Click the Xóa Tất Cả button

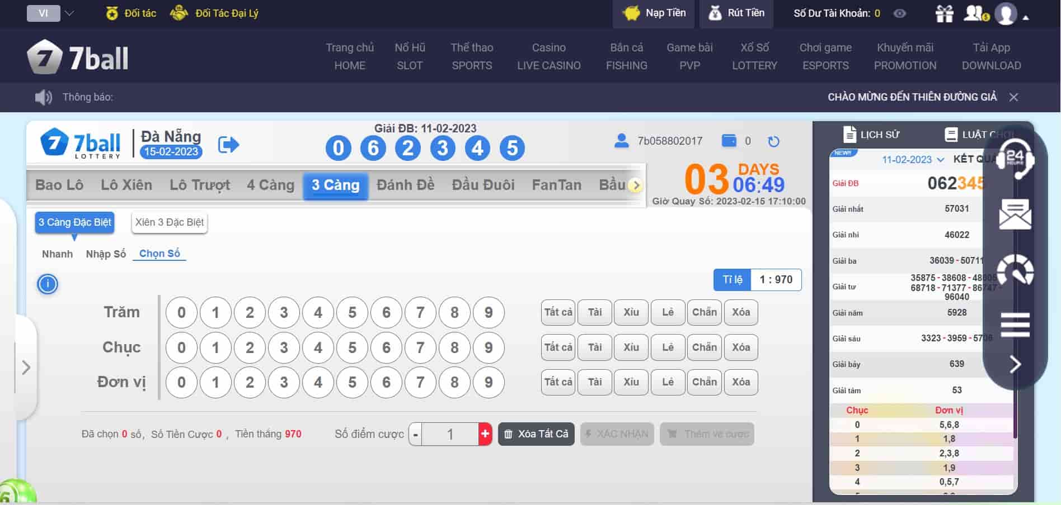click(x=536, y=433)
